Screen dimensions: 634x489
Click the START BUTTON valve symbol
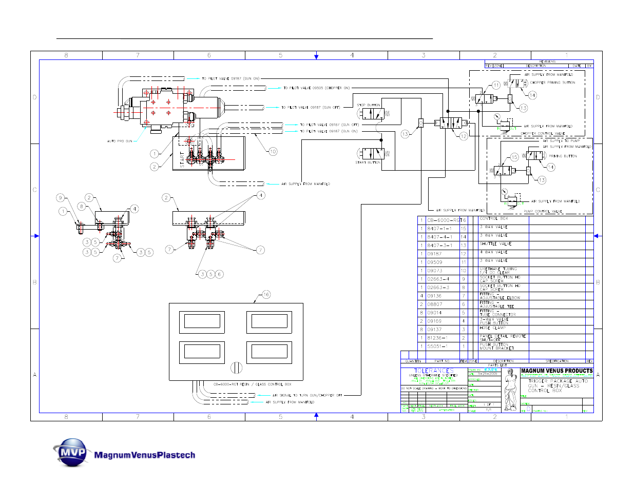pyautogui.click(x=373, y=153)
